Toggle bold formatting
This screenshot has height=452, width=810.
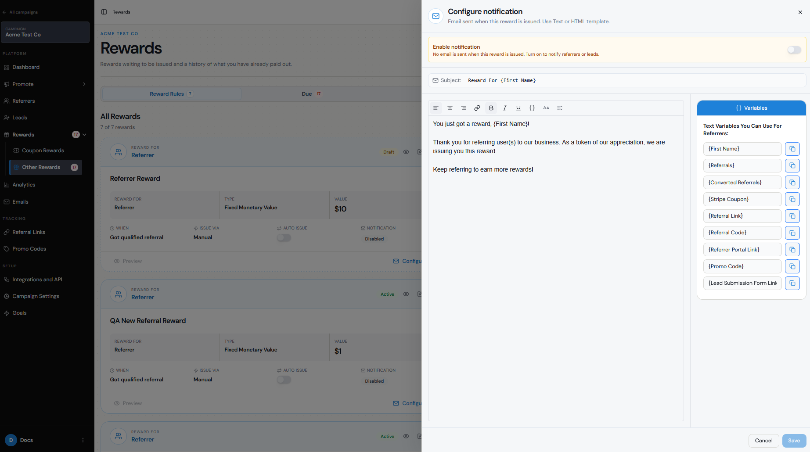pos(491,108)
